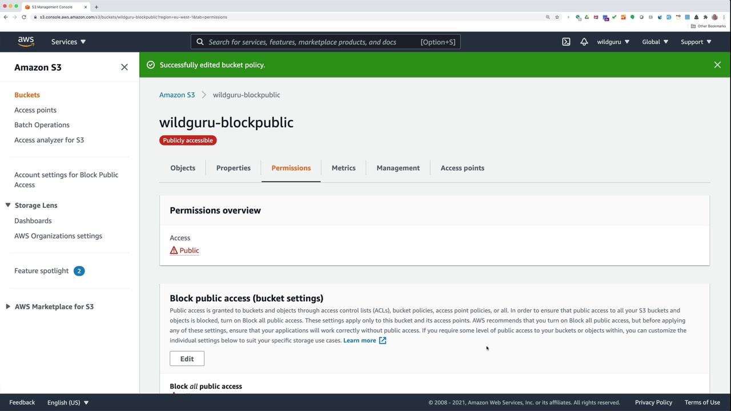The width and height of the screenshot is (731, 411).
Task: Open Feature spotlight in sidebar
Action: pos(41,271)
